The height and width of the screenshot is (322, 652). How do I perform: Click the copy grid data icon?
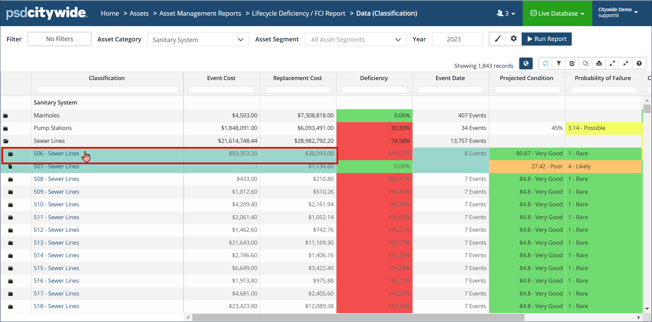[586, 63]
